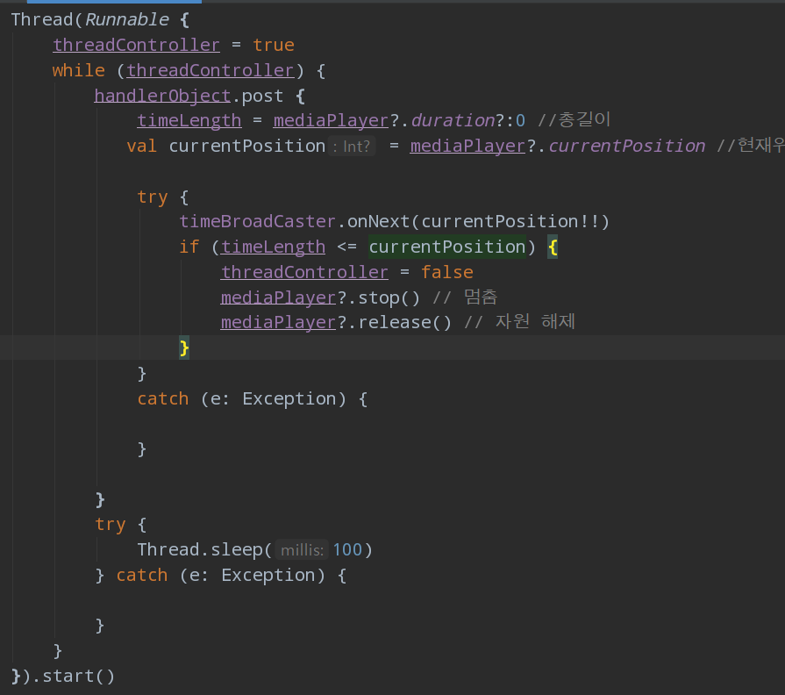Viewport: 785px width, 695px height.
Task: Click 'threadController' inside the while condition
Action: tap(210, 70)
